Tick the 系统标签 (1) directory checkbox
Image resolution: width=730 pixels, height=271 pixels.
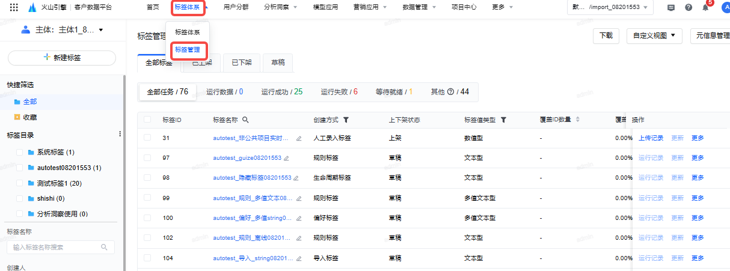point(20,152)
